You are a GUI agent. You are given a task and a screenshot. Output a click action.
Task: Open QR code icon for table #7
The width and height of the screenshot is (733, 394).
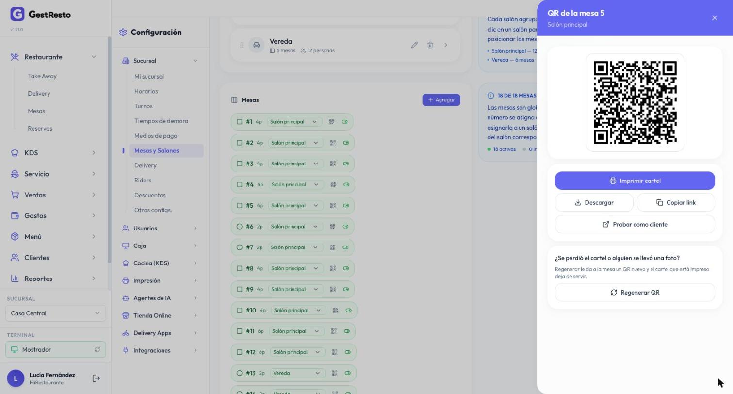tap(332, 247)
